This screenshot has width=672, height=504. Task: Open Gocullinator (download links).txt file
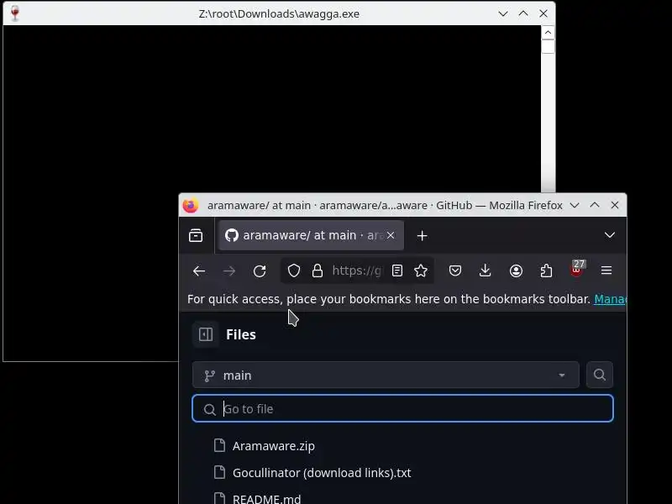322,473
